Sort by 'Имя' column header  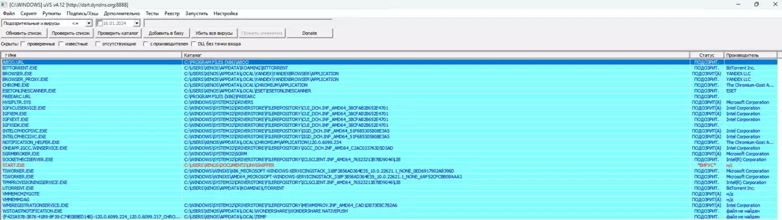[92, 55]
